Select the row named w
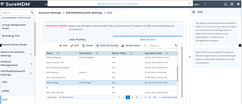Image resolution: width=242 pixels, height=104 pixels. coord(111,87)
